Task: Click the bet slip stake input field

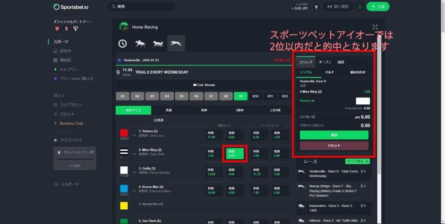Action: point(363,101)
